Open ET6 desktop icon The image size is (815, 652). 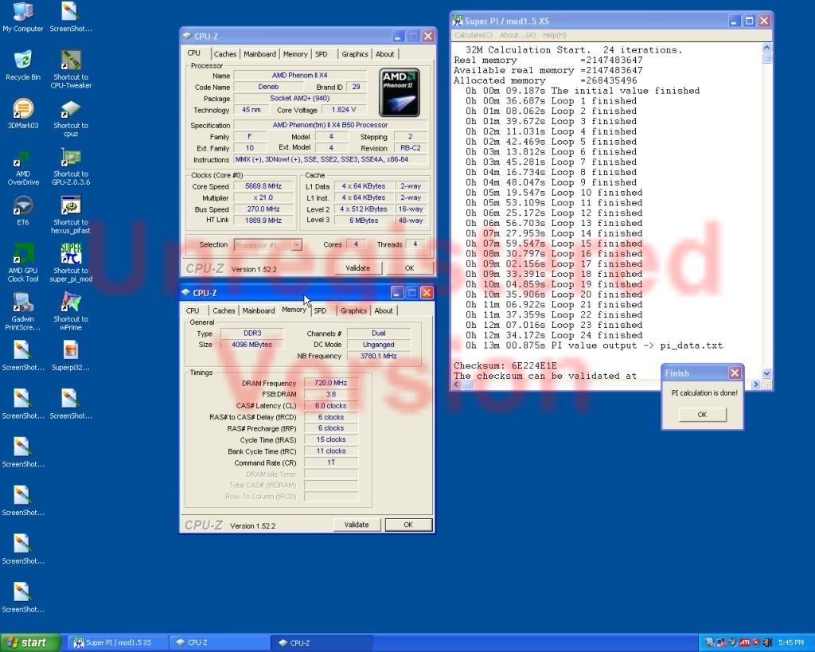click(x=23, y=211)
